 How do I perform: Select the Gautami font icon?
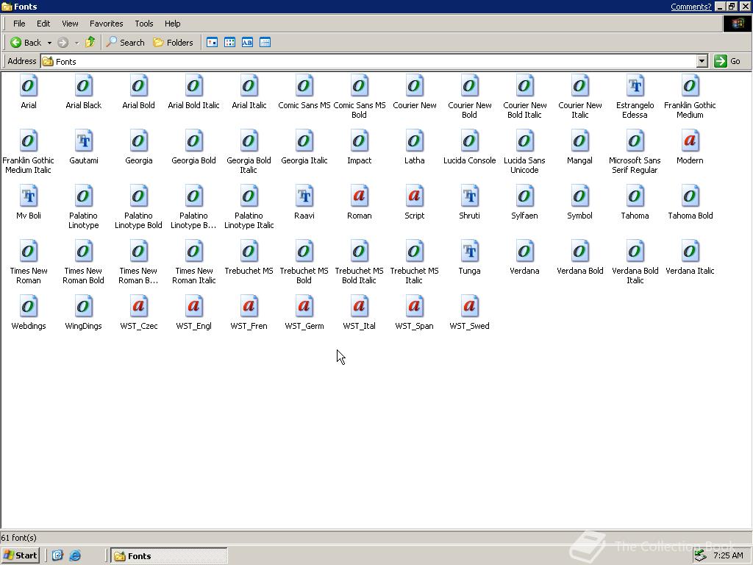(84, 142)
